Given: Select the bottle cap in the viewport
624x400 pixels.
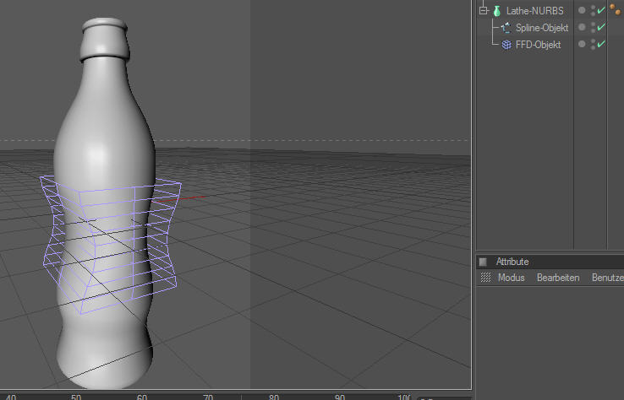Looking at the screenshot, I should coord(105,39).
